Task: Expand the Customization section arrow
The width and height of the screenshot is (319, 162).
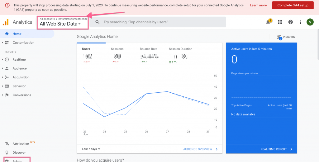Action: 2,42
